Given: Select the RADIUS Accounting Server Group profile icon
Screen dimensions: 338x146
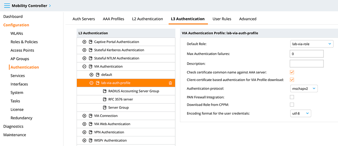Looking at the screenshot, I should (x=105, y=91).
